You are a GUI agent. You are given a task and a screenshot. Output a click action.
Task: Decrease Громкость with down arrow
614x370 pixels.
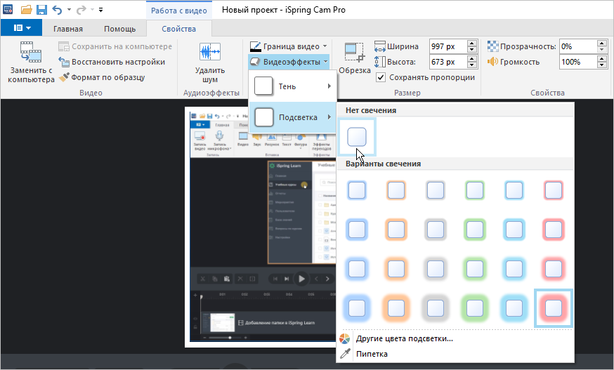pos(602,65)
